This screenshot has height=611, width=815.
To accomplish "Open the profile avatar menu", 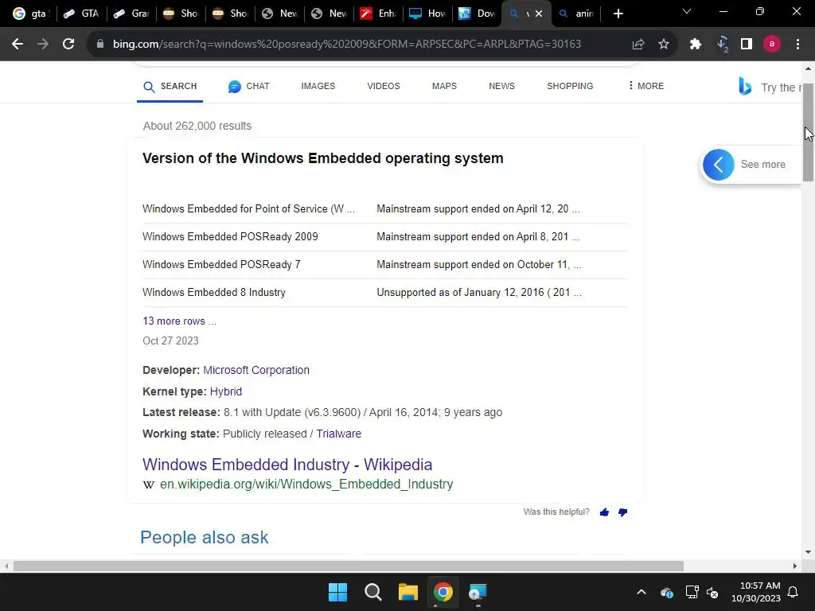I will coord(772,45).
